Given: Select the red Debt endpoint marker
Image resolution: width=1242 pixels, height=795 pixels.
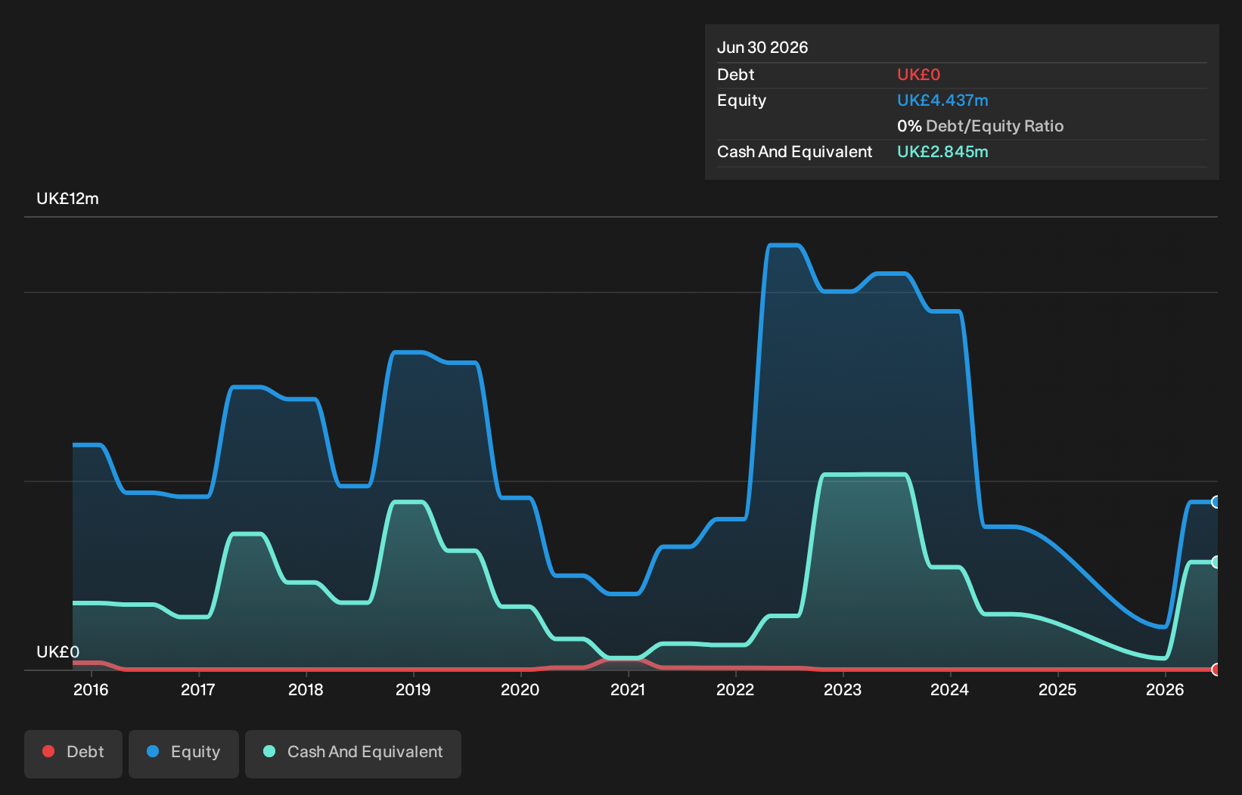Looking at the screenshot, I should coord(1216,670).
